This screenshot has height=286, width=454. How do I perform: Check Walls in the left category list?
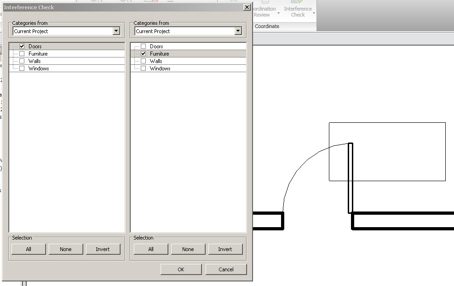point(22,61)
